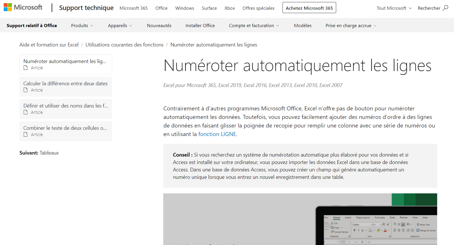This screenshot has height=245, width=454.
Task: Click document icon under Combiner le texte
Action: click(x=25, y=134)
